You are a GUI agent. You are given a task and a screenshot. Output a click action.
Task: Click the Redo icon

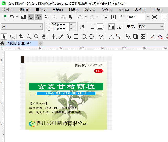click(x=92, y=17)
